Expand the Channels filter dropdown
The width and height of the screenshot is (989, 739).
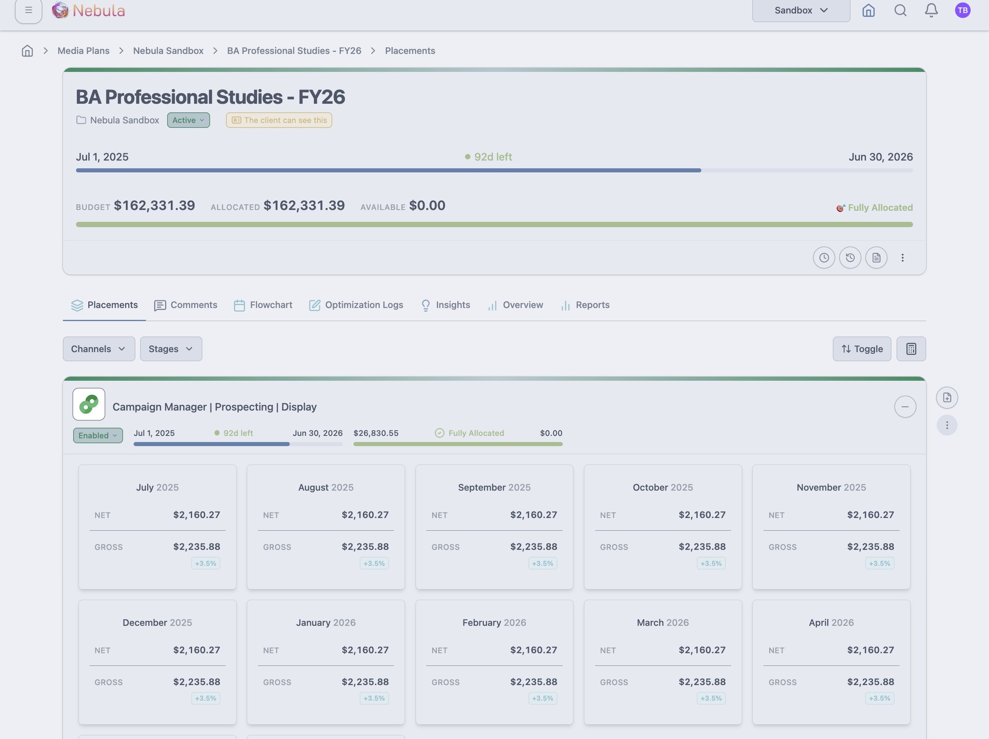[99, 349]
